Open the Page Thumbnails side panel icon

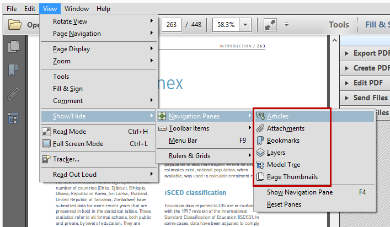pyautogui.click(x=13, y=46)
